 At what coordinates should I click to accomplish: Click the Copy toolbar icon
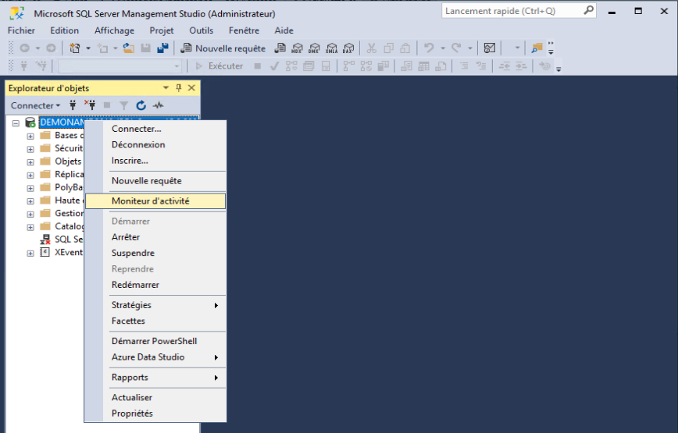pos(388,48)
